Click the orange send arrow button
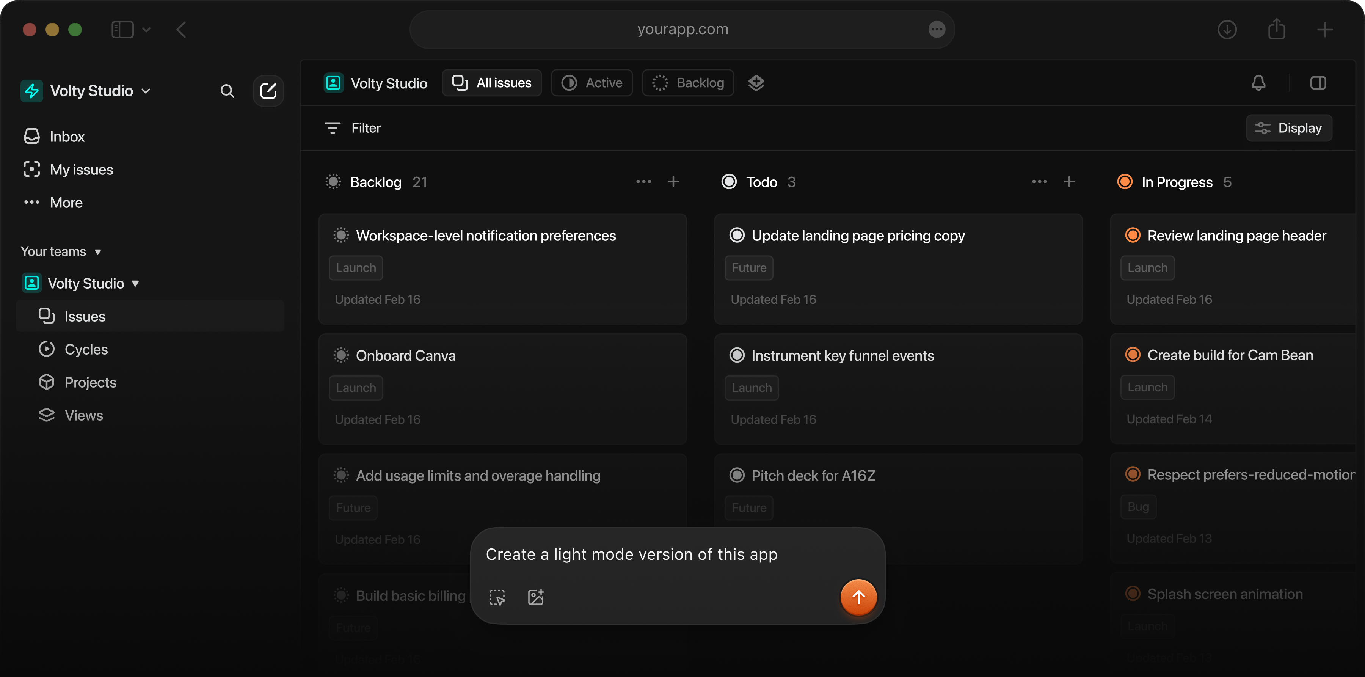 tap(858, 597)
